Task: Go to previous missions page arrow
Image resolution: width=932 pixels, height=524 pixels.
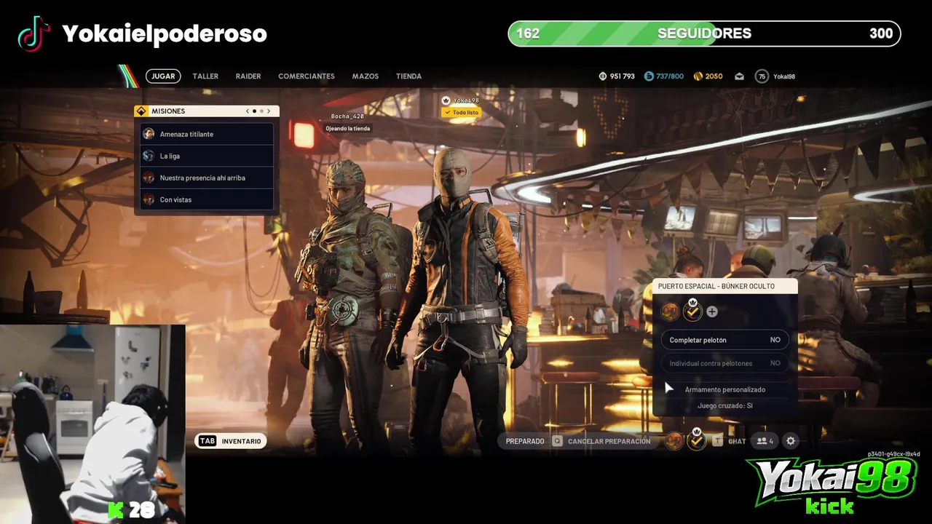Action: (x=248, y=111)
